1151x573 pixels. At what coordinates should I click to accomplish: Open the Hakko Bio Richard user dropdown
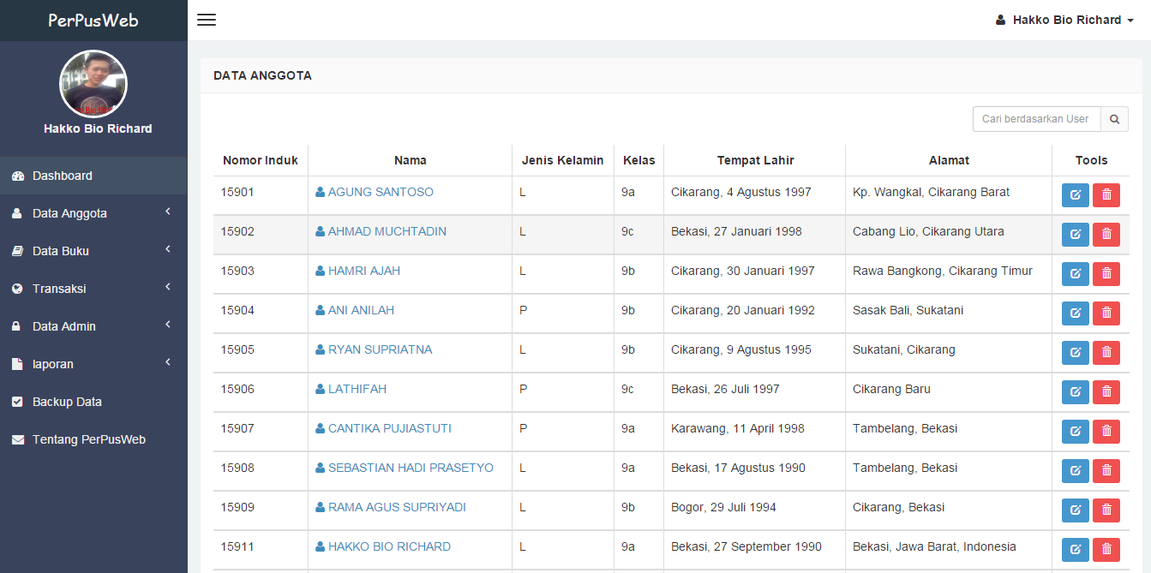(x=1064, y=20)
